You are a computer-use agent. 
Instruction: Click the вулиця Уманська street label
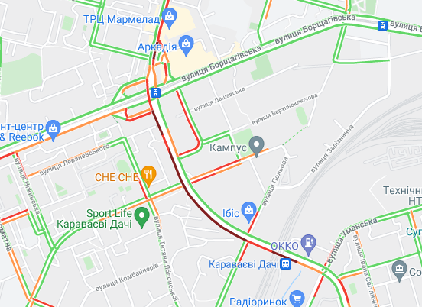point(352,240)
